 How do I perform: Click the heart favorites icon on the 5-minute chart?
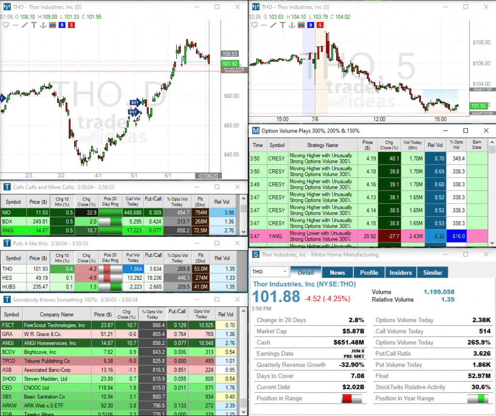254,25
